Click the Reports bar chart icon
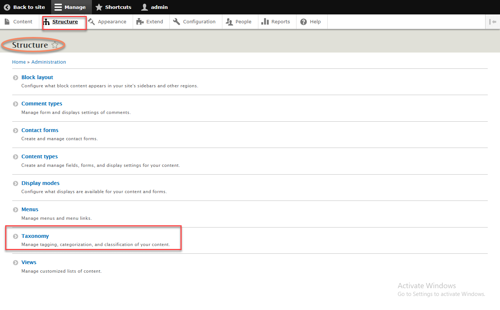 [x=265, y=21]
